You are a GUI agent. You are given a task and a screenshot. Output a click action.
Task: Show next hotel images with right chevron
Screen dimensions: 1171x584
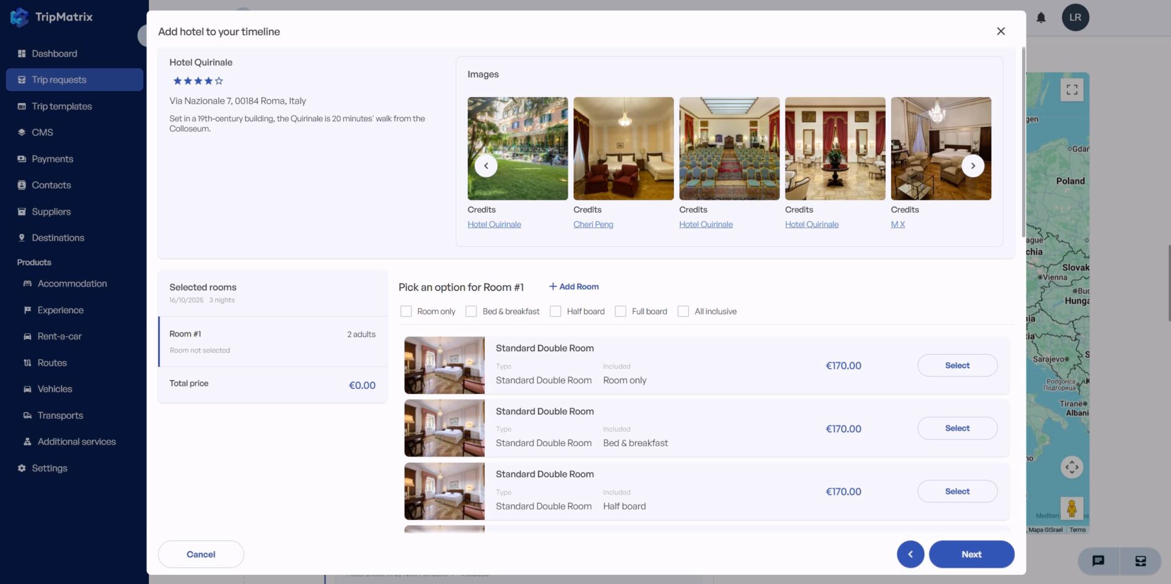[973, 166]
